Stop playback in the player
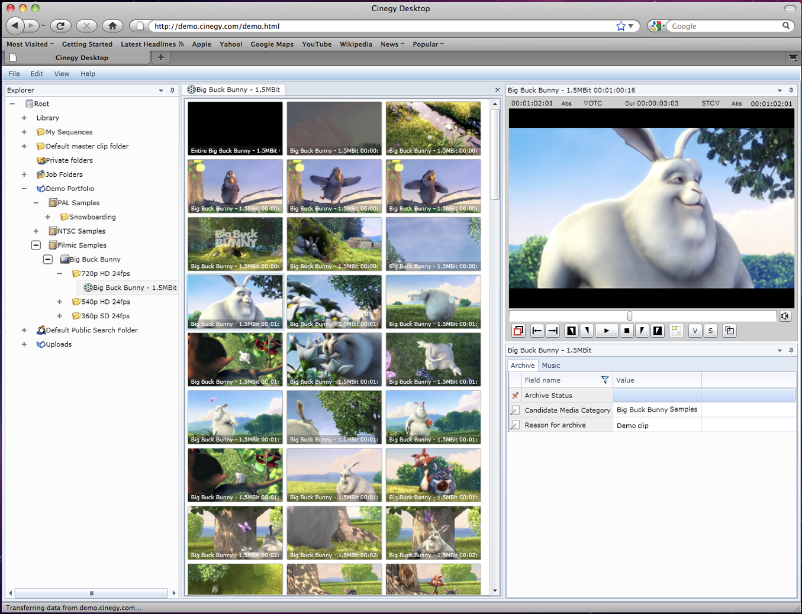The image size is (802, 614). click(627, 331)
